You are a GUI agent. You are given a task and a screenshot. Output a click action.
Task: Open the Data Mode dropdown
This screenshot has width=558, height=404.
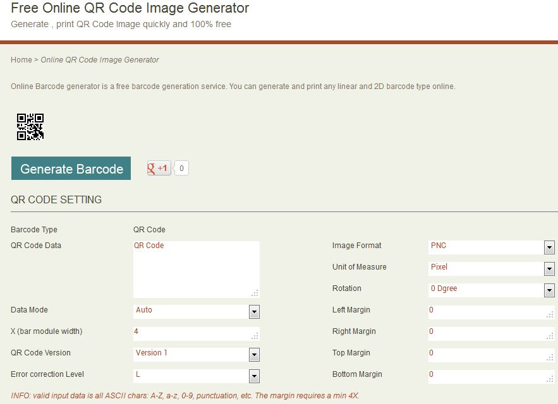click(254, 312)
